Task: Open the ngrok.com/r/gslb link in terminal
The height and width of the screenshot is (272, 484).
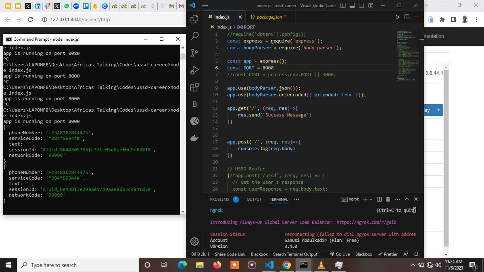Action: (x=366, y=222)
